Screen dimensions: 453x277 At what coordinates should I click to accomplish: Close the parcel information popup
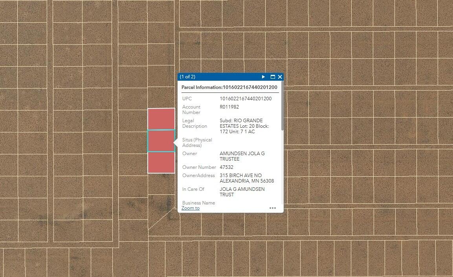(x=280, y=77)
